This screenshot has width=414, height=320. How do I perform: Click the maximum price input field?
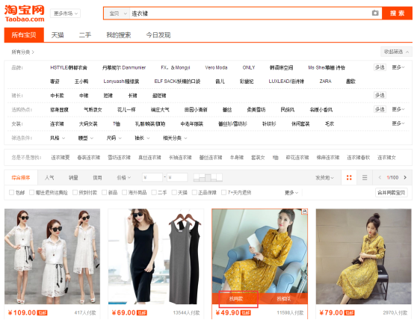tap(177, 178)
